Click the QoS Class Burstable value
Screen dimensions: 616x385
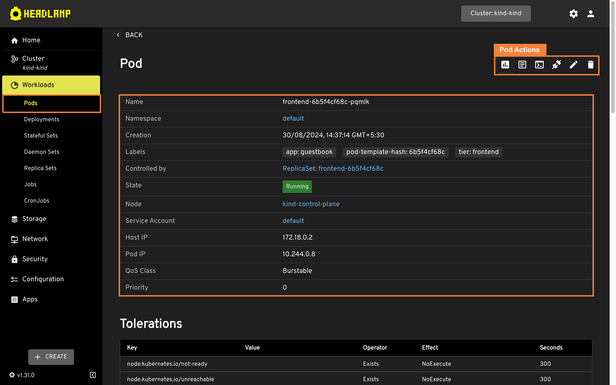297,271
